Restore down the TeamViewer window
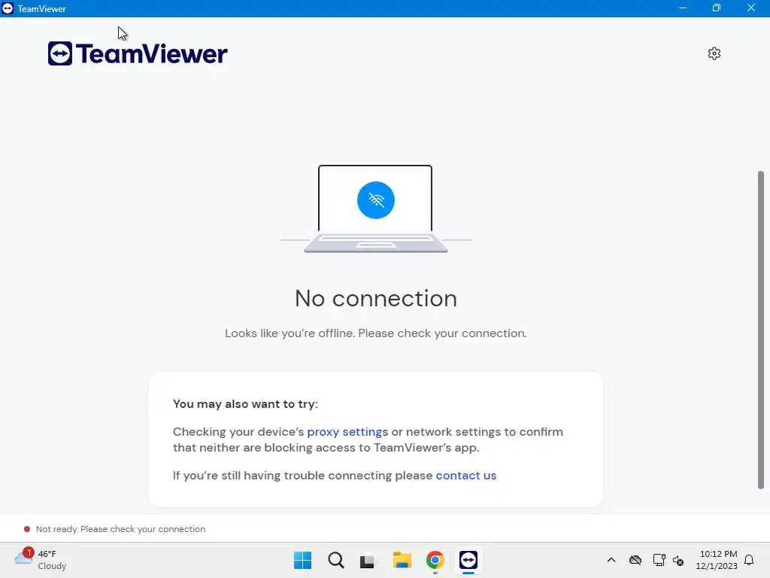 coord(717,8)
